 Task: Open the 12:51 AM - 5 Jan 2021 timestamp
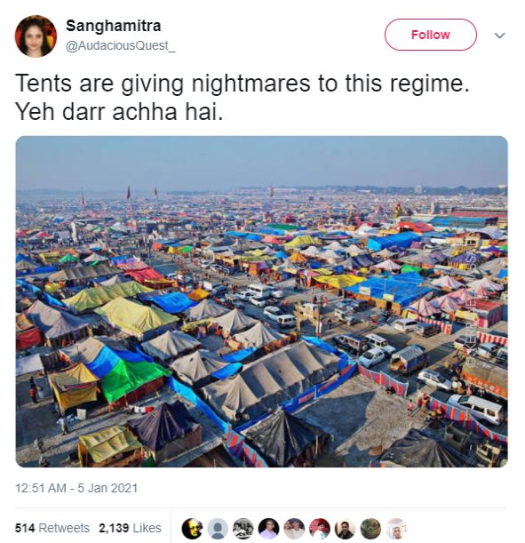tap(76, 488)
